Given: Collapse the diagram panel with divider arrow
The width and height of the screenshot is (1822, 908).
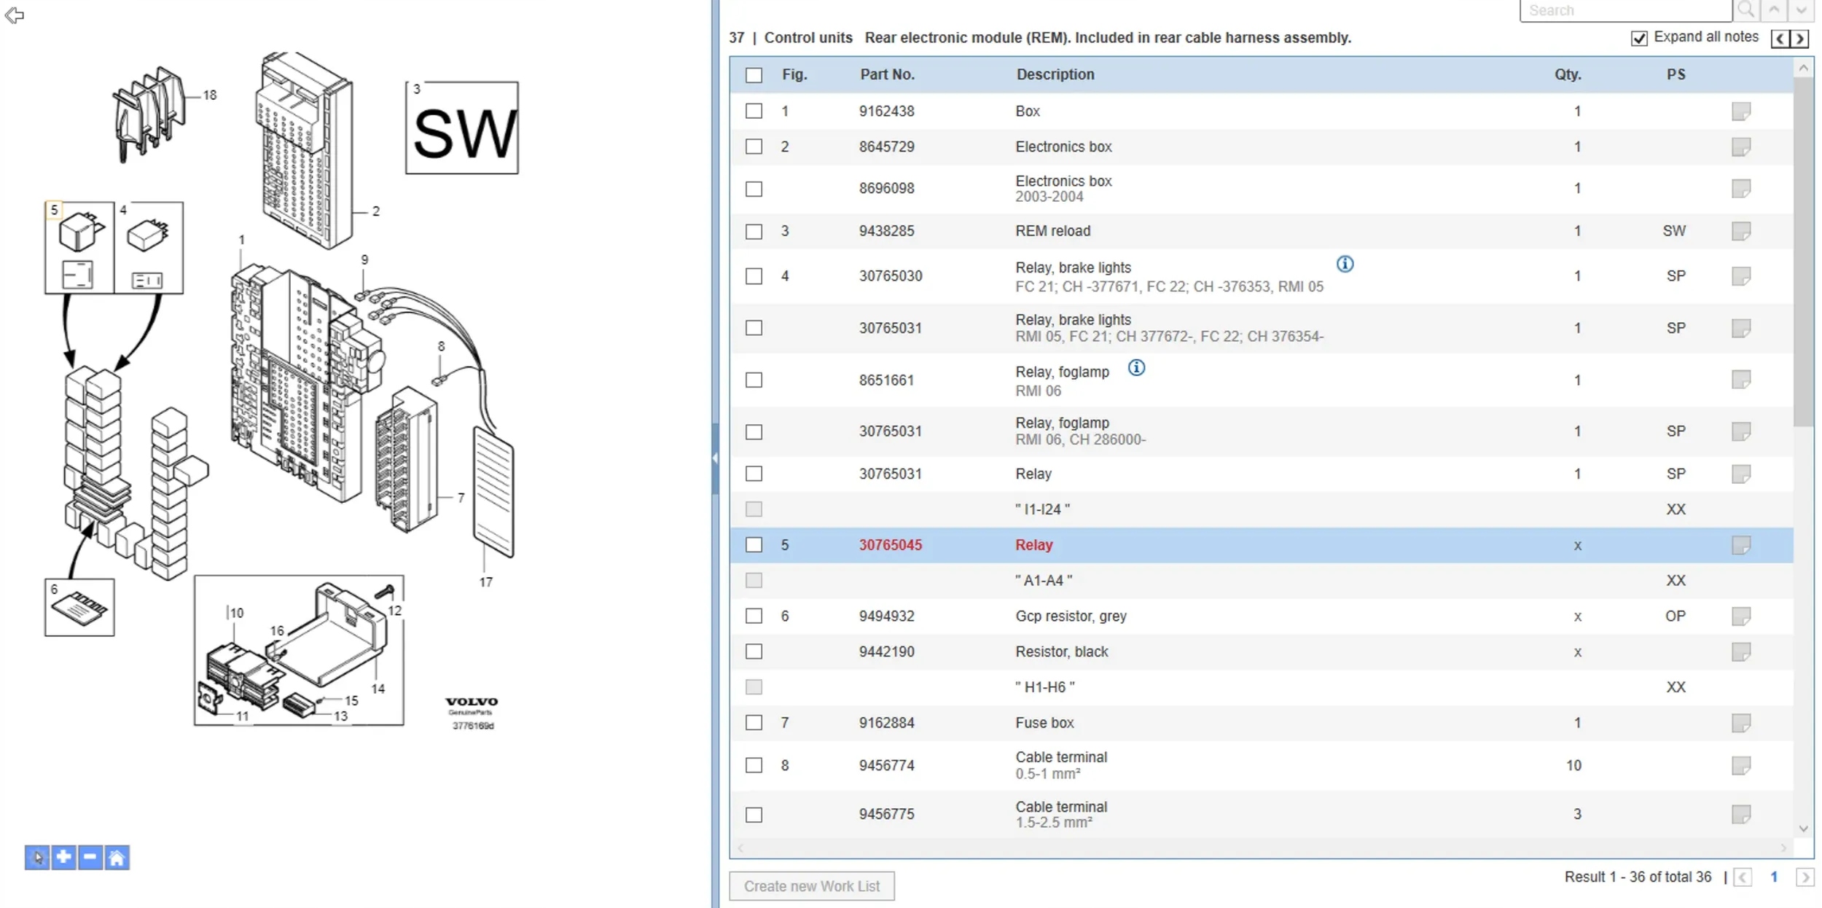Looking at the screenshot, I should (x=715, y=458).
